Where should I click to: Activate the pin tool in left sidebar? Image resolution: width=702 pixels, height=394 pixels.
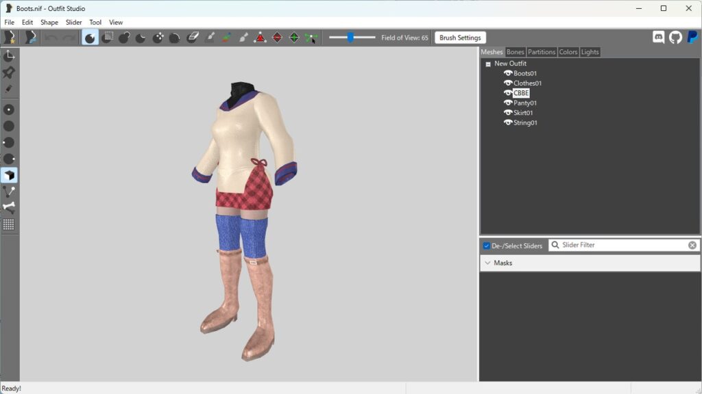[9, 73]
